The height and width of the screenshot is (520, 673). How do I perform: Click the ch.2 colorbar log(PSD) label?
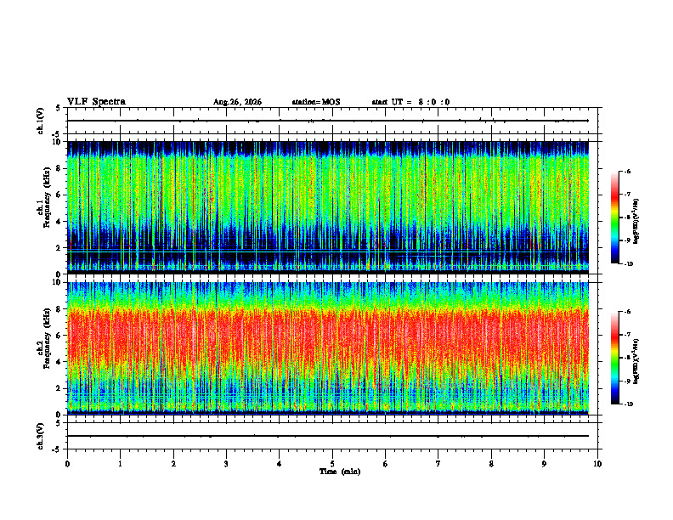pyautogui.click(x=636, y=361)
